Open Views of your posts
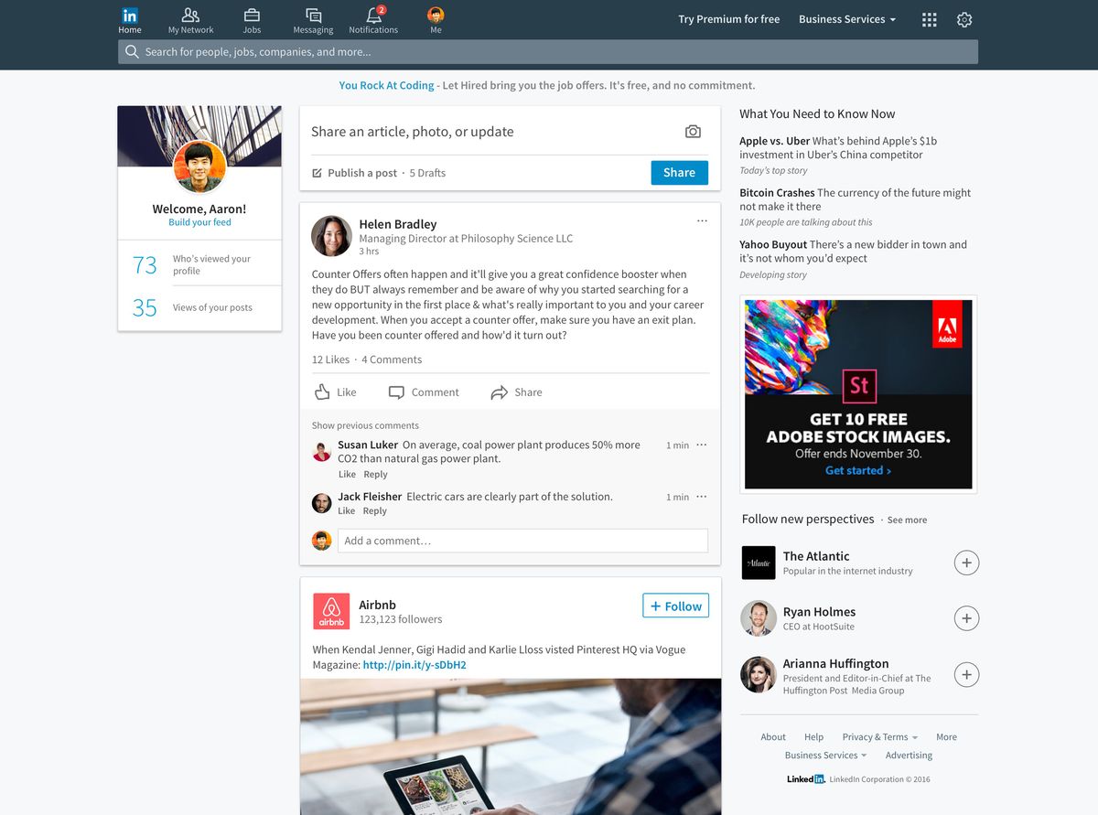Screen dimensions: 1098x815 [x=199, y=308]
